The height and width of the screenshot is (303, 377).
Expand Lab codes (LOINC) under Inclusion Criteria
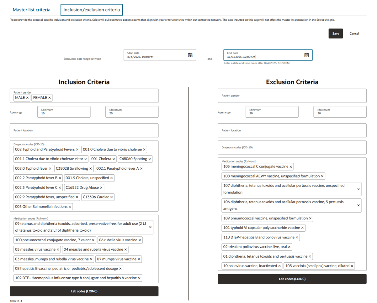click(x=84, y=291)
